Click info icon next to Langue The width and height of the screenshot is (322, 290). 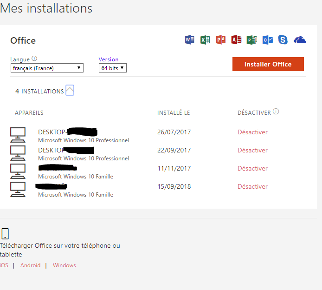click(x=34, y=59)
